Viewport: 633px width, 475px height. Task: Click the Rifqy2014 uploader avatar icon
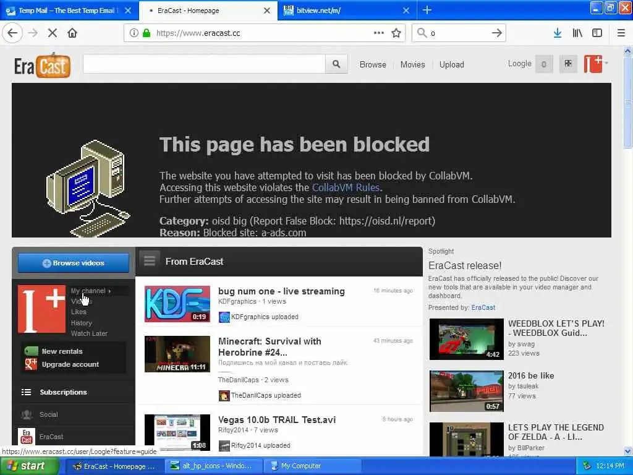[x=224, y=445]
